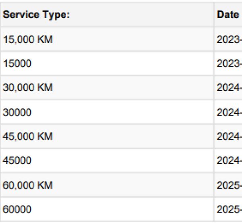The image size is (242, 223).
Task: Click empty space in 60000 row
Action: (x=122, y=209)
